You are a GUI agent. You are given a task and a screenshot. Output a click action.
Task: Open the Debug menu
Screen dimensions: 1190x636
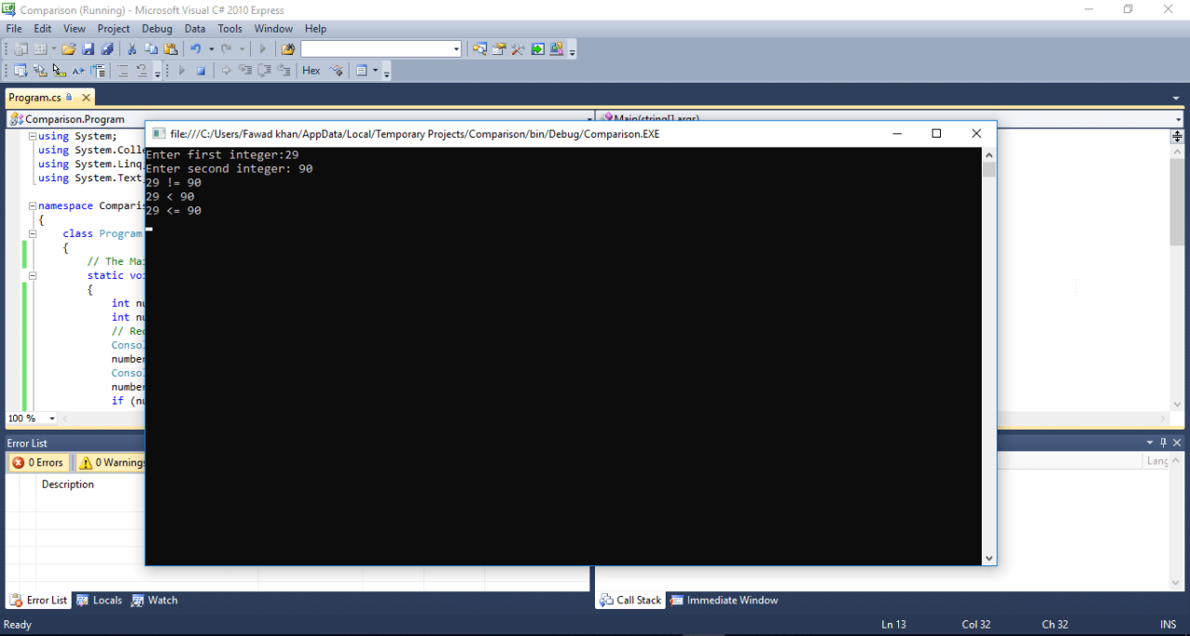click(157, 29)
